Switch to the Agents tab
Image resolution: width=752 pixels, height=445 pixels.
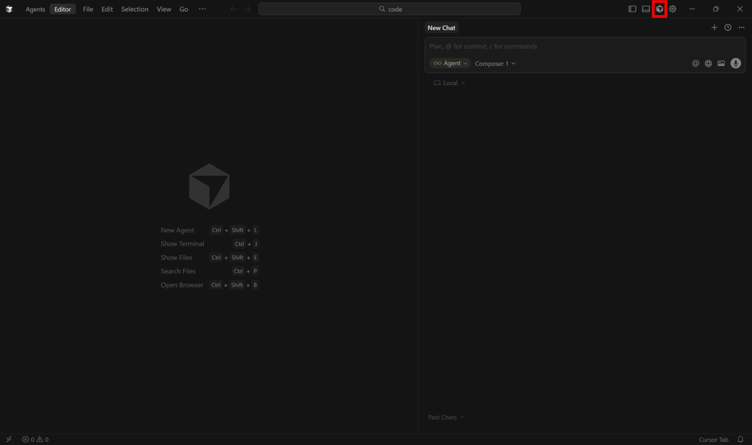(x=35, y=9)
